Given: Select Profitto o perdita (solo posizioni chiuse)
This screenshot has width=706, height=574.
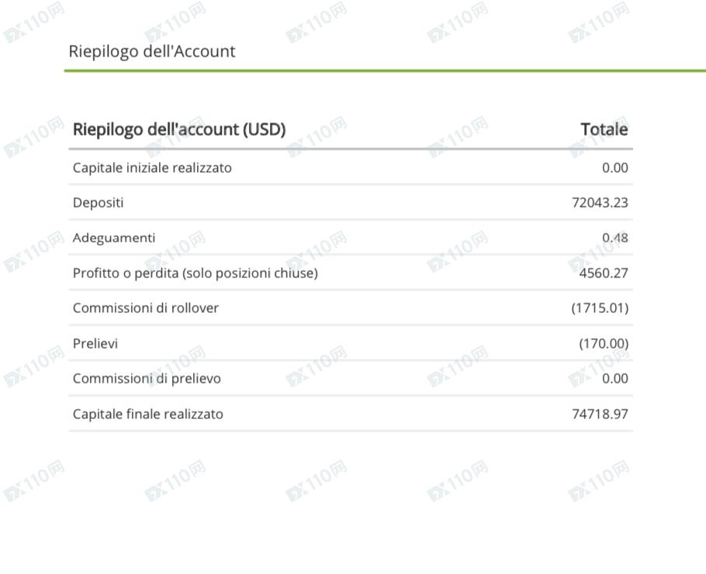Looking at the screenshot, I should 196,273.
